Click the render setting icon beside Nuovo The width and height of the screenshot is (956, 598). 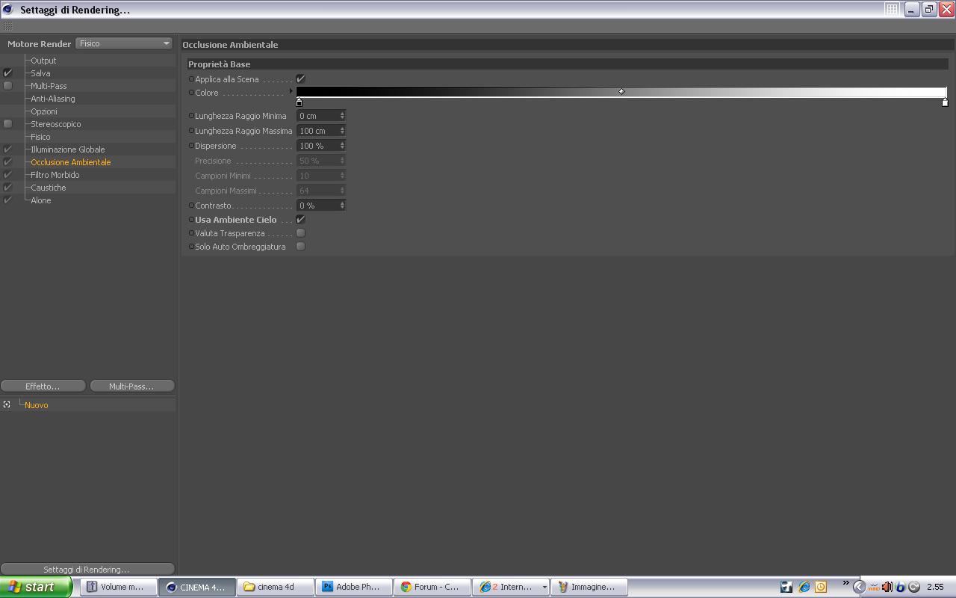point(7,404)
